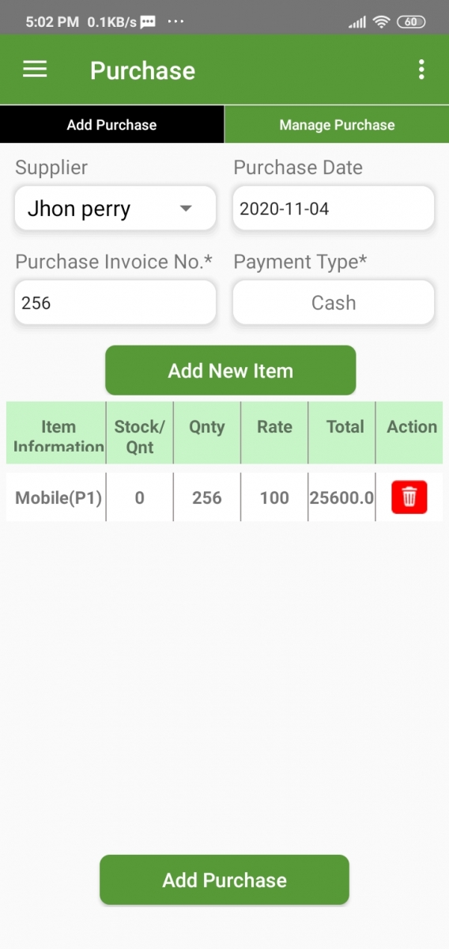The width and height of the screenshot is (449, 949).
Task: Tap the Total cell 25600.0
Action: pyautogui.click(x=342, y=497)
